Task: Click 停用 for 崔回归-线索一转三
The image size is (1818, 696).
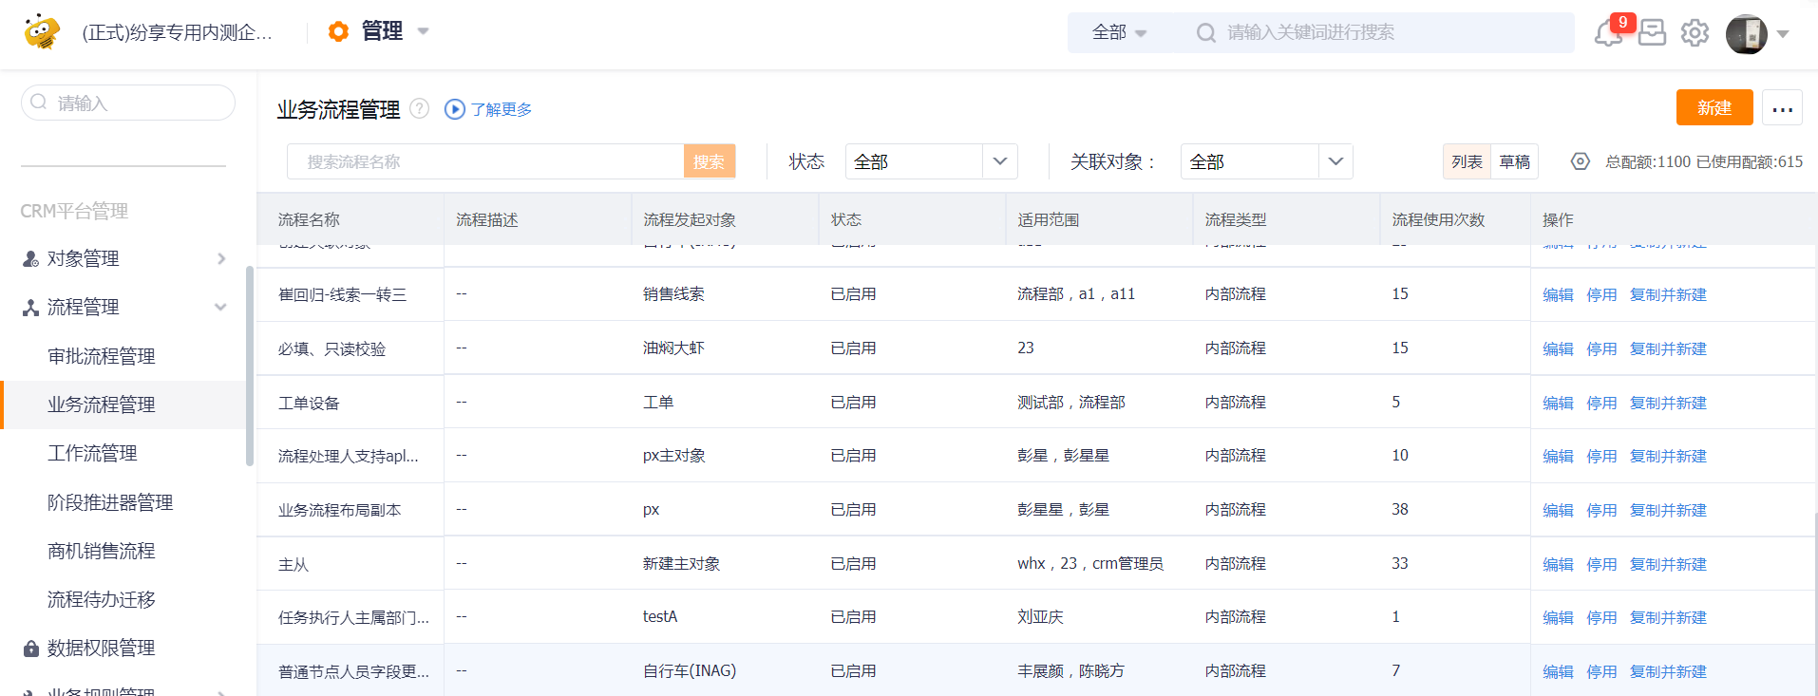Action: point(1601,294)
